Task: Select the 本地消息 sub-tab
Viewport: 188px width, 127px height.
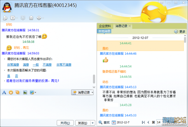Action: pos(104,31)
